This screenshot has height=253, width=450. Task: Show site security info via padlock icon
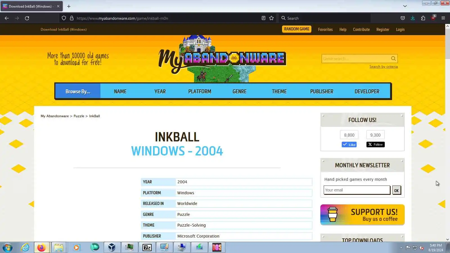pos(72,18)
